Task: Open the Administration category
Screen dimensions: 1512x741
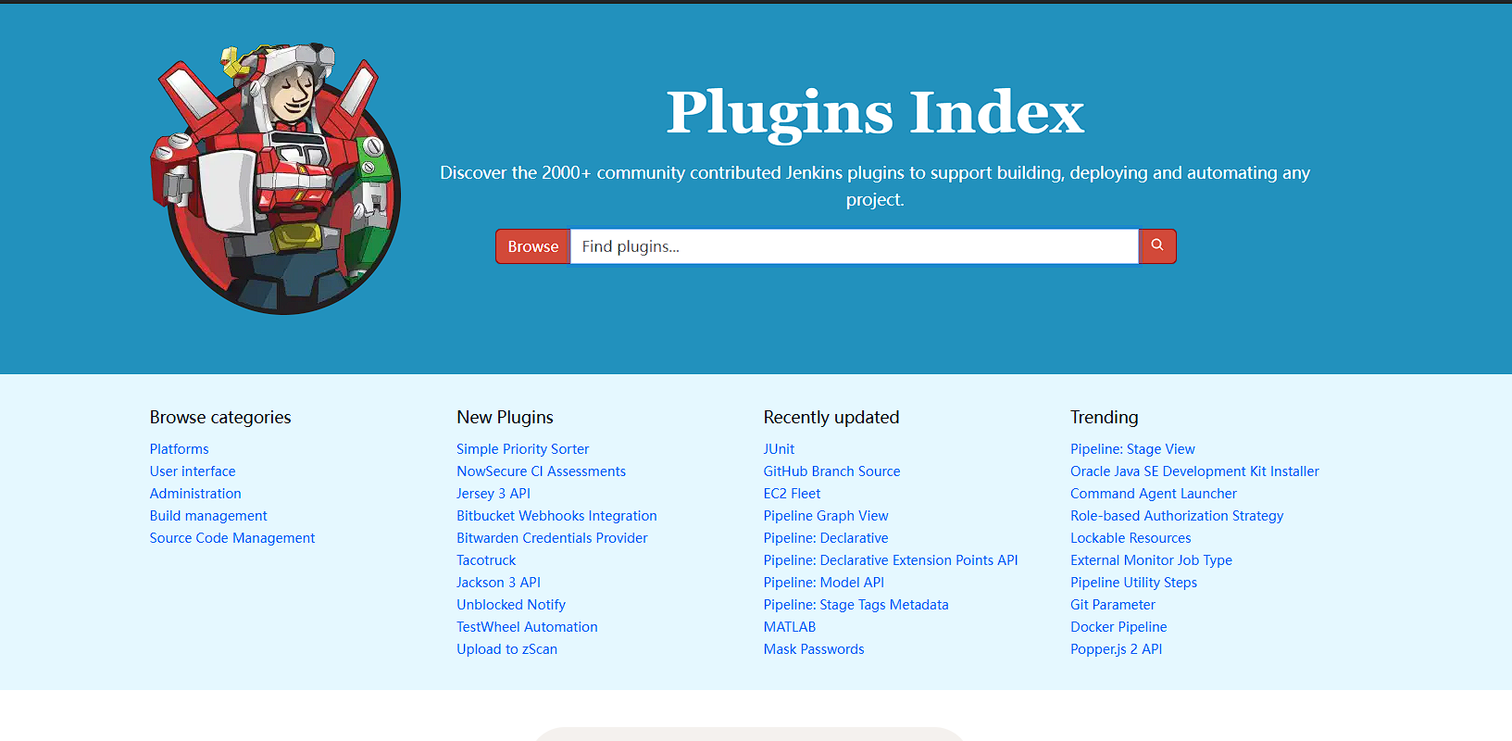Action: (195, 494)
